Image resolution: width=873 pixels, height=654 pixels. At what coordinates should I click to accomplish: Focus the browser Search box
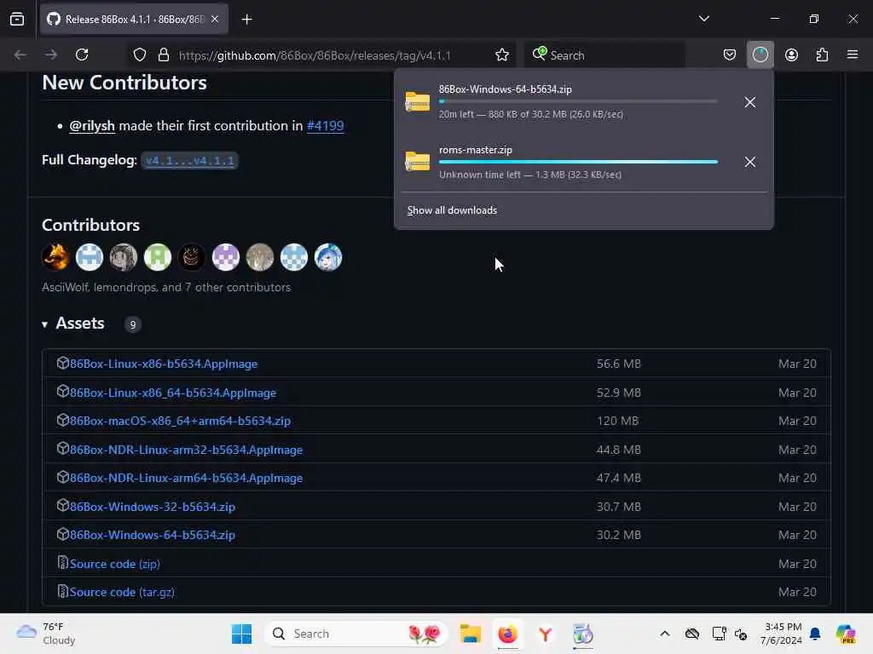click(x=604, y=55)
